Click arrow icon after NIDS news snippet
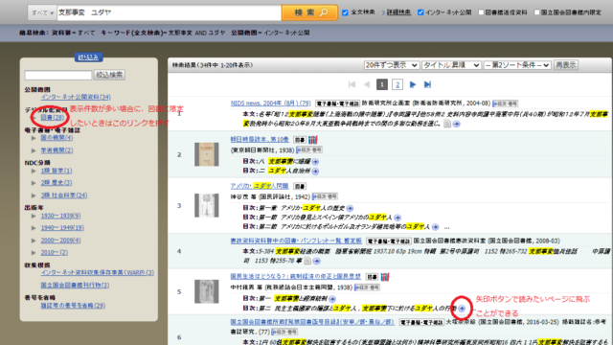This screenshot has width=613, height=345. pos(456,124)
